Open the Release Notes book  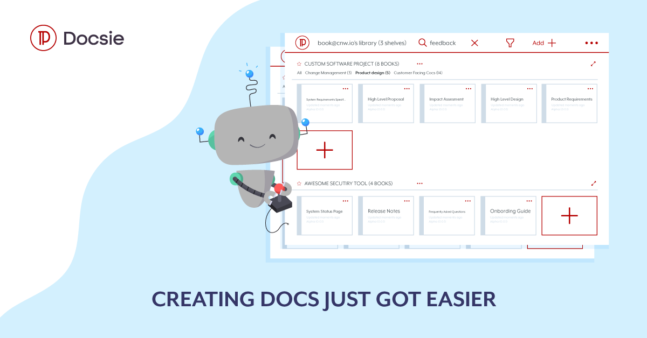point(386,215)
